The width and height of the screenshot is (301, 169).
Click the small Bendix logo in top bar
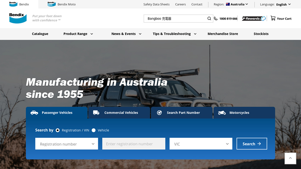(x=13, y=4)
